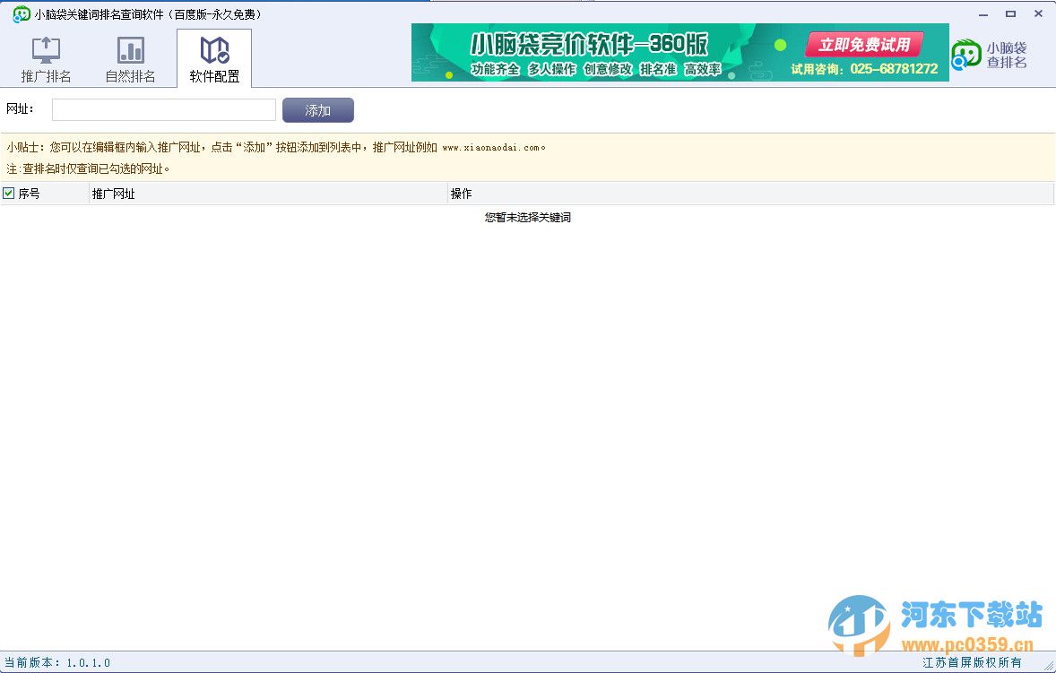Click inside the 网址 input box
This screenshot has width=1056, height=673.
coord(163,108)
